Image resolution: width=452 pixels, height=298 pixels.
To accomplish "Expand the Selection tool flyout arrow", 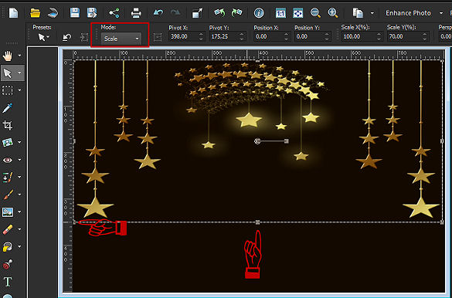I will pyautogui.click(x=20, y=90).
